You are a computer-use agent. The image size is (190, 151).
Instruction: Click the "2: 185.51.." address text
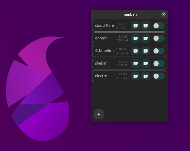point(122,65)
